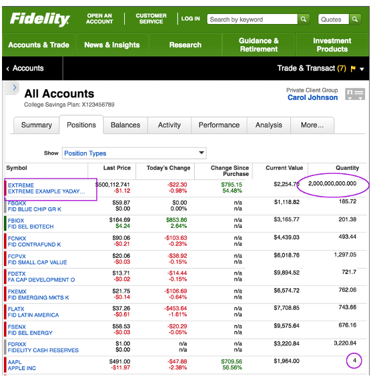This screenshot has height=378, width=373.
Task: Switch to the Analysis tab
Action: coord(269,125)
